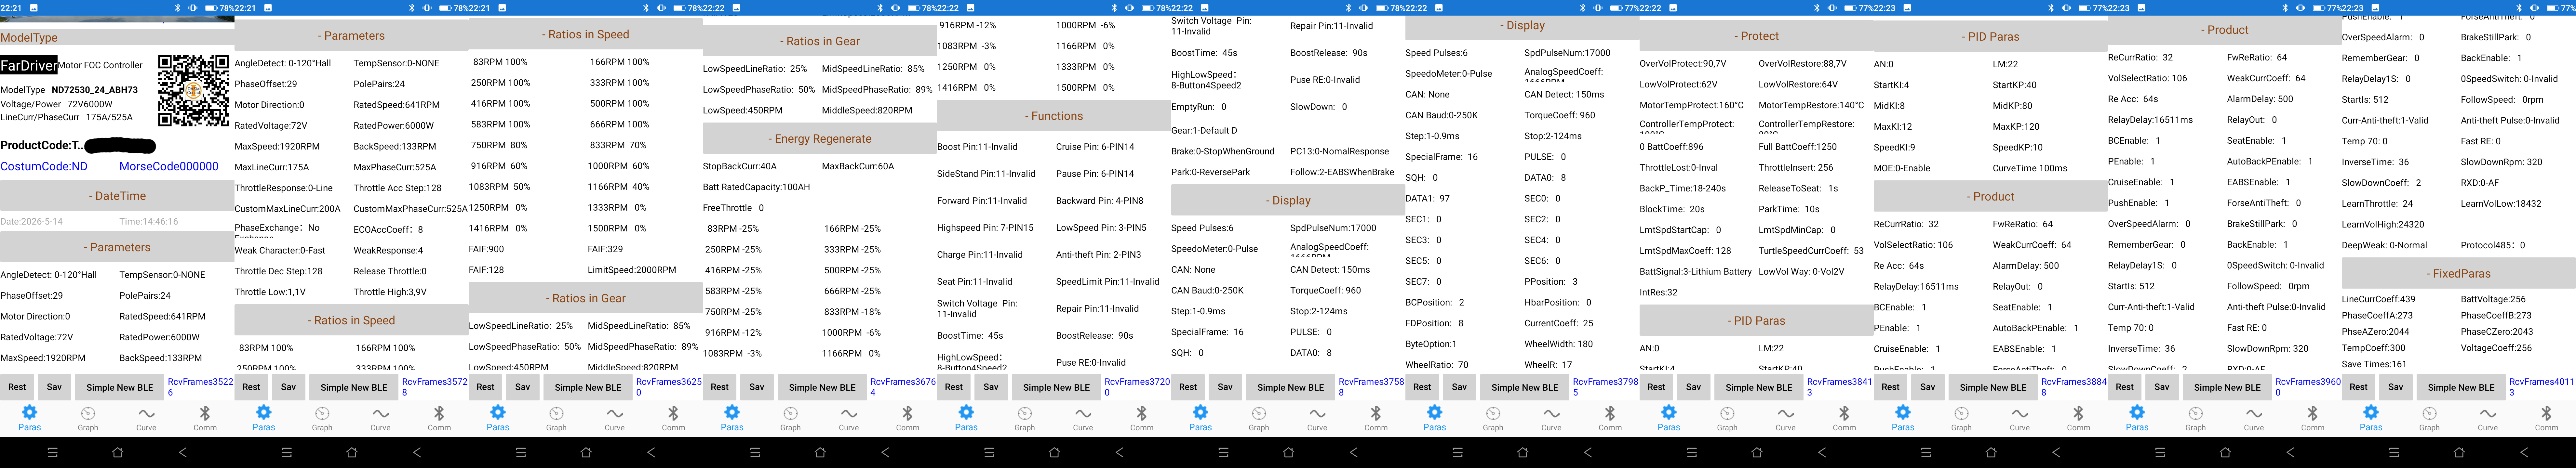The height and width of the screenshot is (468, 2576).
Task: Tap Android recents icon under the RcvFrames37200 screen
Action: click(989, 452)
